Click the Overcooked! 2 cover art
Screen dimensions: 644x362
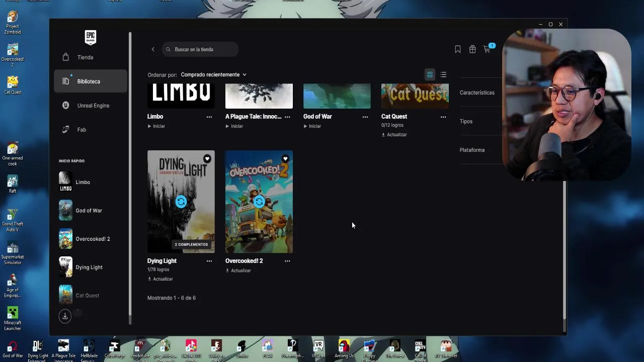tap(259, 202)
